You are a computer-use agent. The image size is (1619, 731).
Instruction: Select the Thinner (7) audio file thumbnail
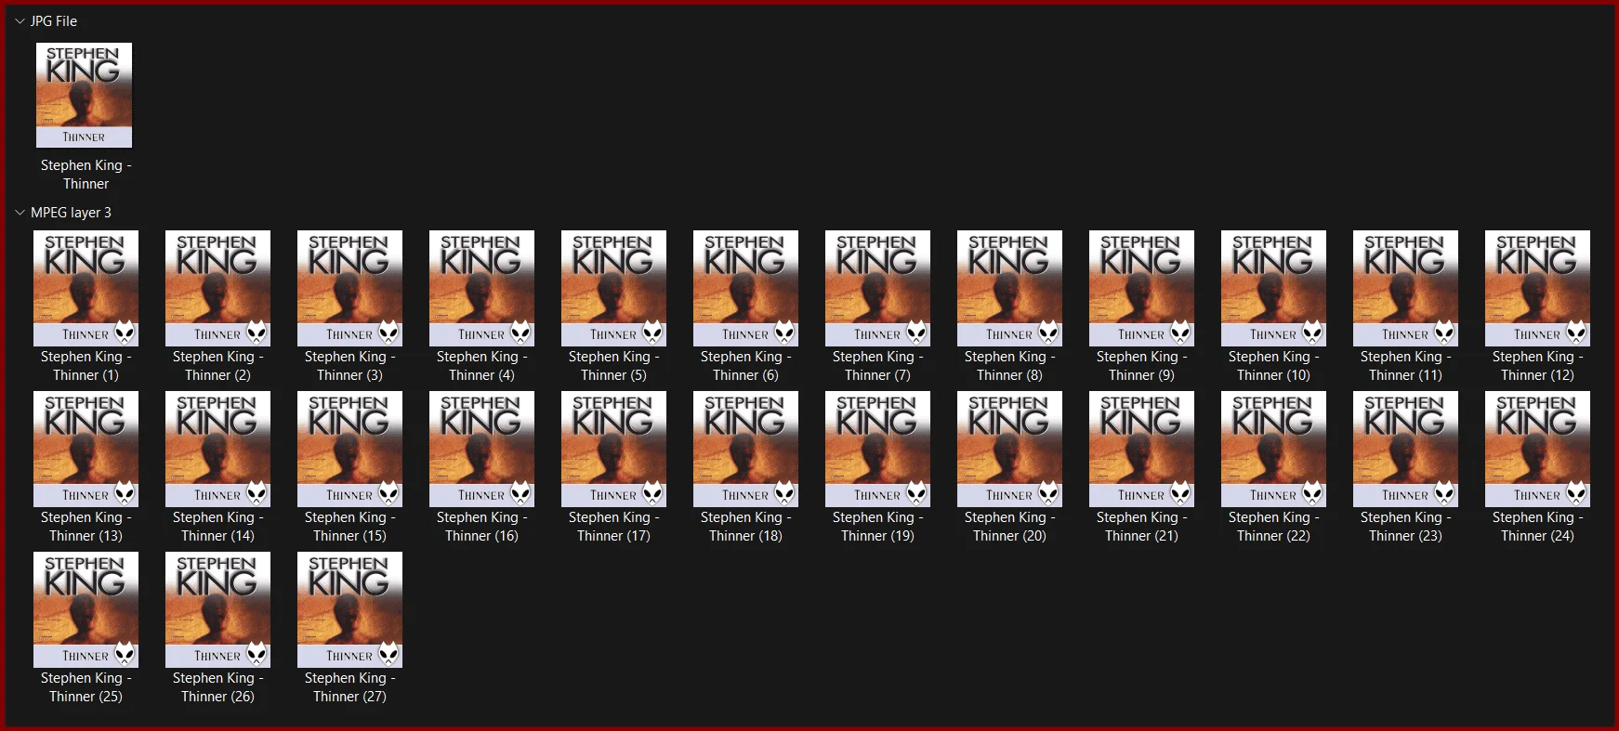[877, 288]
